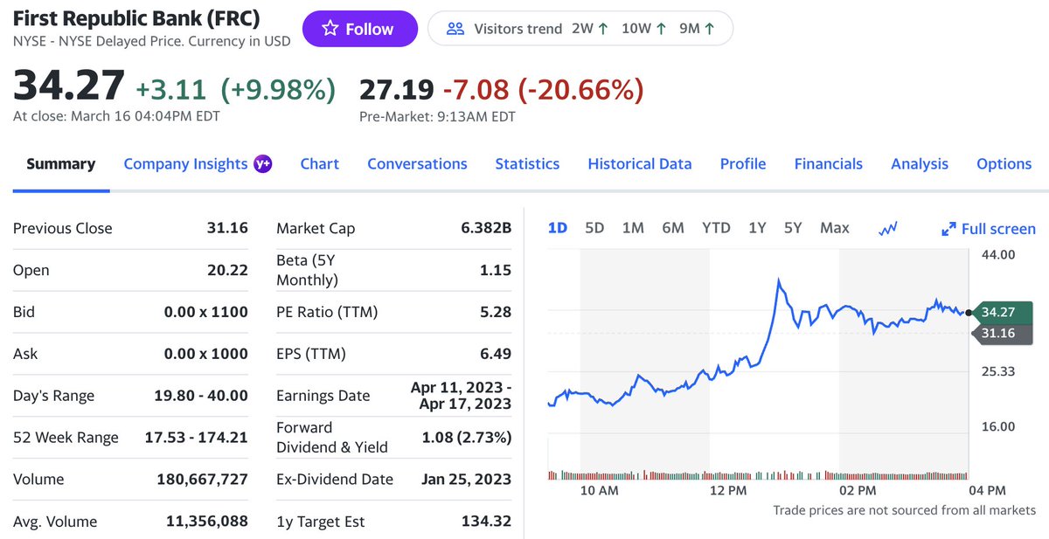Open the Options tab
This screenshot has height=539, width=1049.
pos(1004,164)
